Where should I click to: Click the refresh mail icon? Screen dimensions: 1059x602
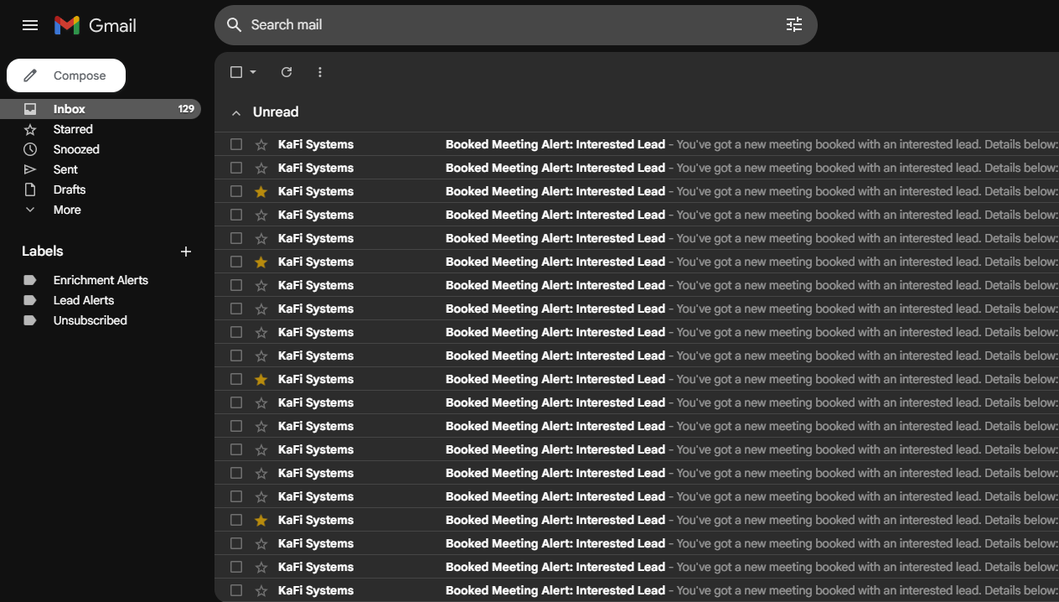click(287, 72)
